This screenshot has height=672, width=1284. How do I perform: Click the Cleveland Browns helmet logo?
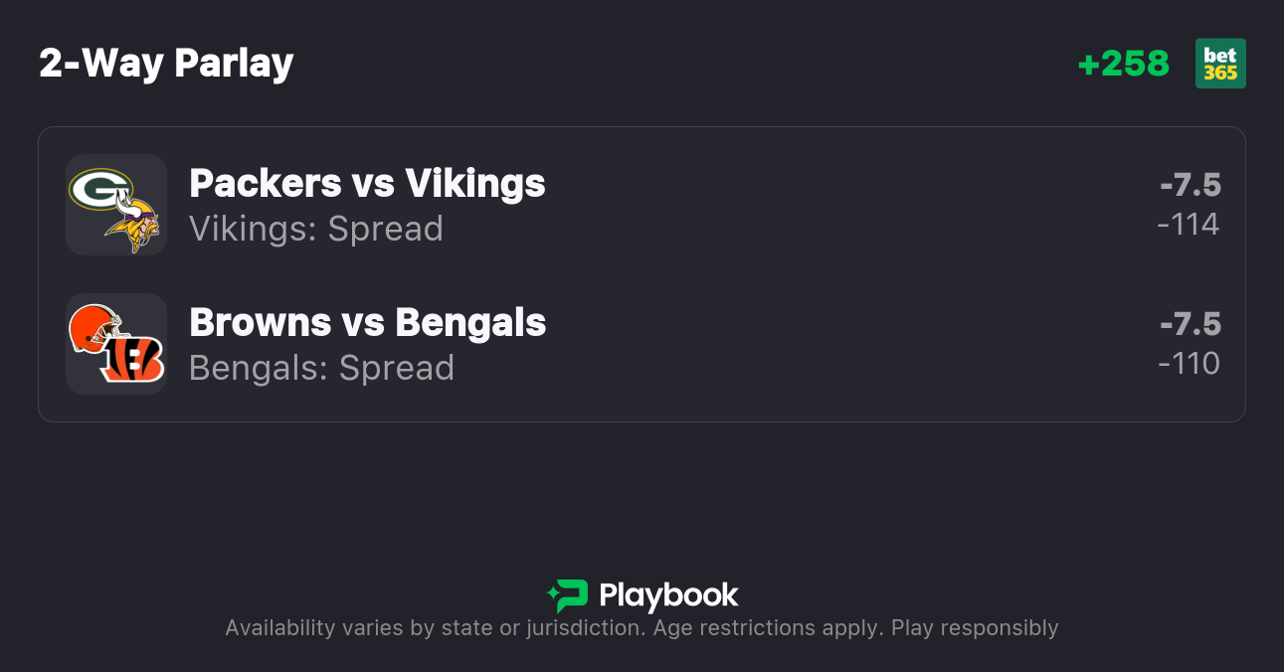point(95,329)
